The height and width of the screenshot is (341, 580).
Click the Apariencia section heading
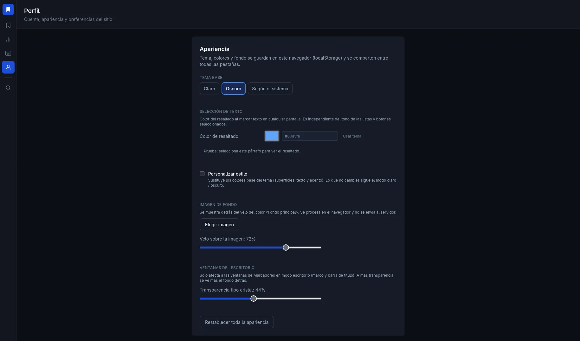[x=215, y=49]
